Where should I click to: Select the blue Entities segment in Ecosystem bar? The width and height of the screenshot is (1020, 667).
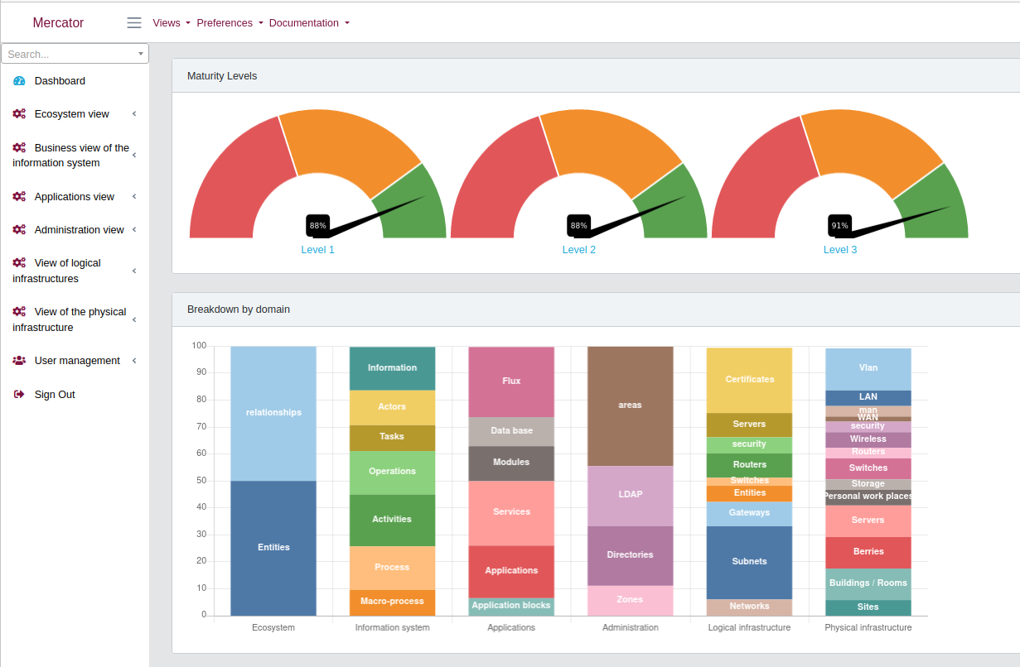[273, 547]
